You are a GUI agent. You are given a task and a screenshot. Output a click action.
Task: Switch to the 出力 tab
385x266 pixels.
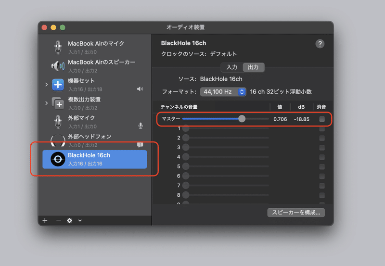[253, 67]
